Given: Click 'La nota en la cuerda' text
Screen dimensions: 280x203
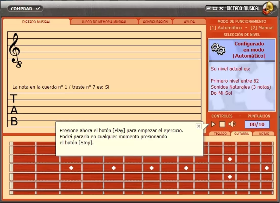Looking at the screenshot, I should click(61, 87).
